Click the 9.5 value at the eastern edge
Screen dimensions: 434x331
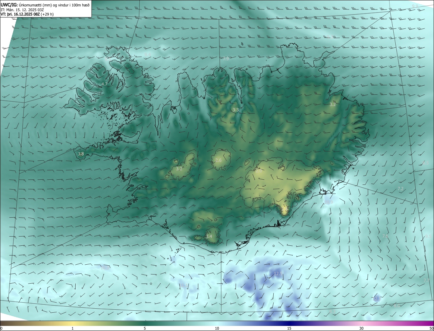tap(428, 237)
